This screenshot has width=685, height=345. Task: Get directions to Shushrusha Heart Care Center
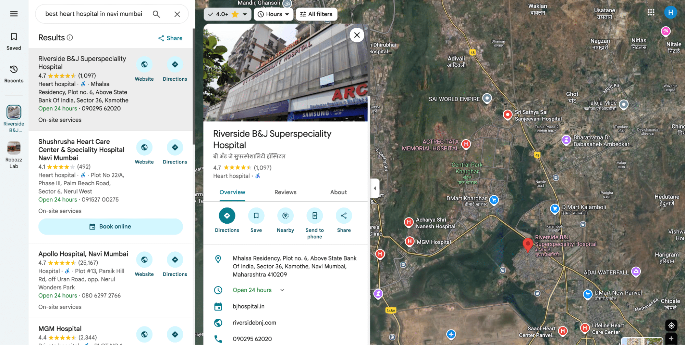click(175, 147)
